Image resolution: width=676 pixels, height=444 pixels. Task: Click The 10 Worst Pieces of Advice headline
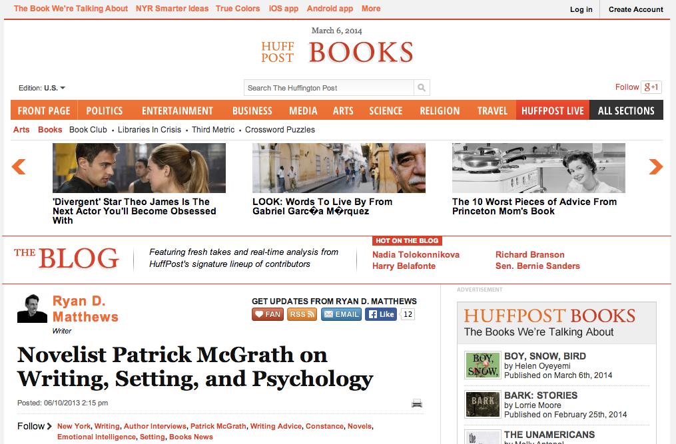pos(535,206)
